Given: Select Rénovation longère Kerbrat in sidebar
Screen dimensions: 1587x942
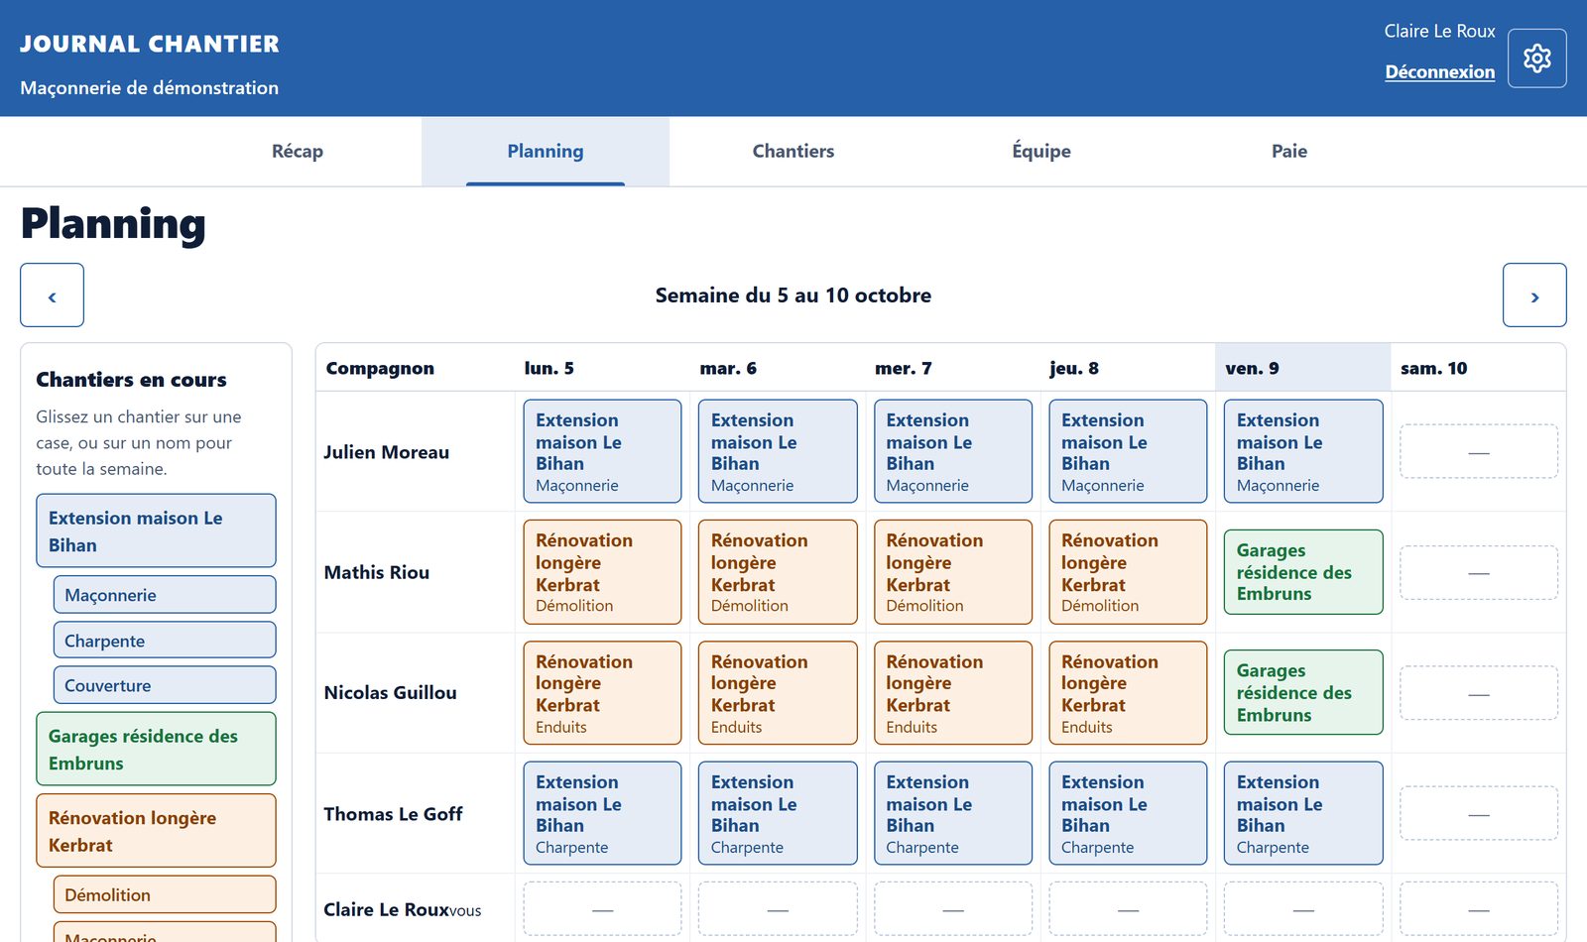Looking at the screenshot, I should tap(156, 831).
